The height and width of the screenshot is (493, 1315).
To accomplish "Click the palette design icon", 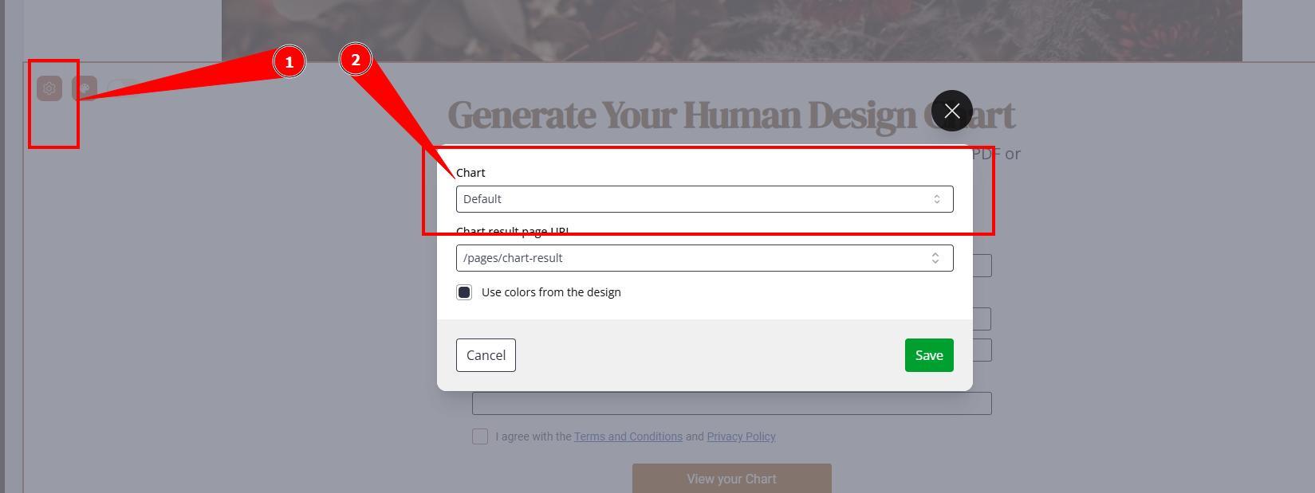I will point(84,88).
